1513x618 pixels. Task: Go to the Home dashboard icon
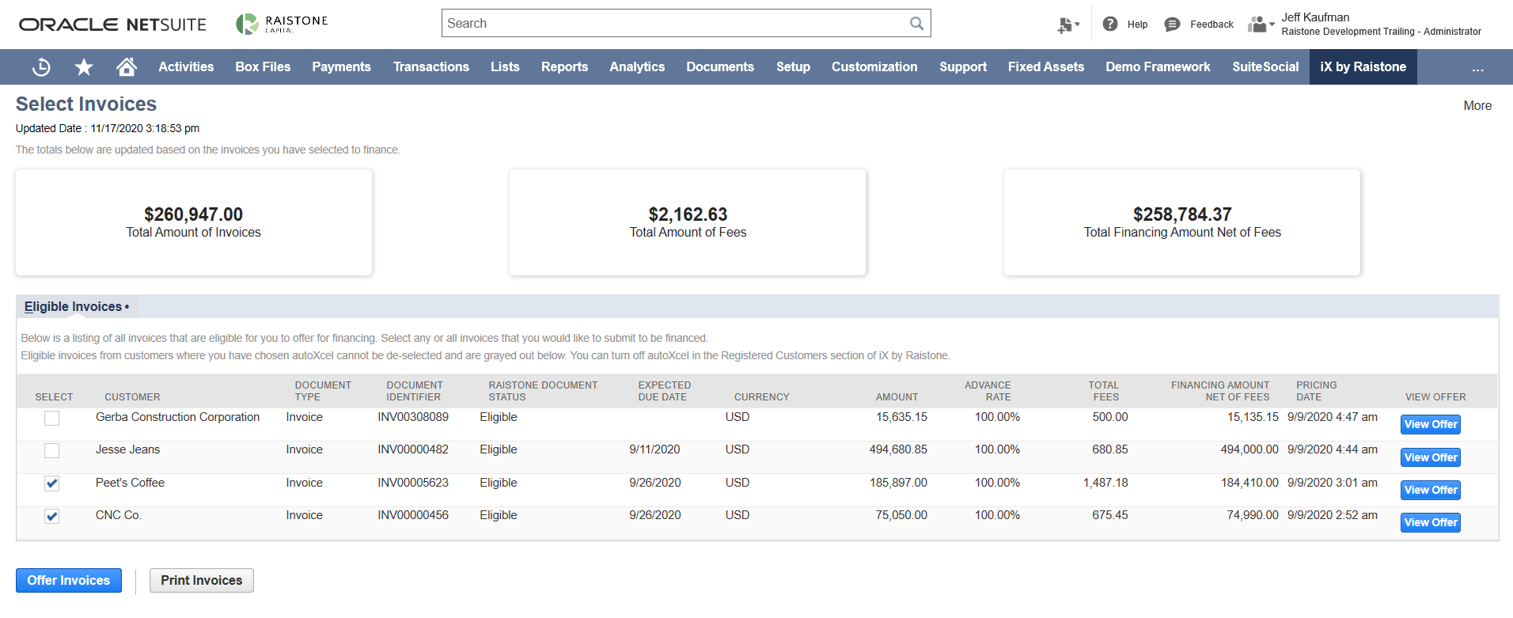point(127,67)
